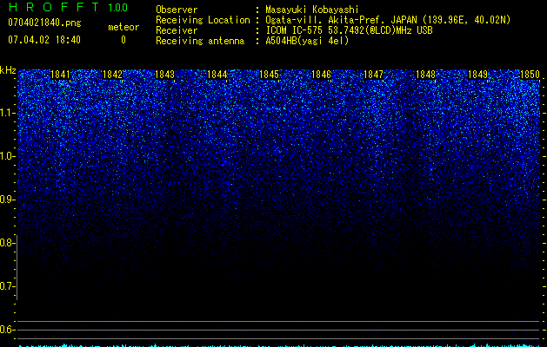The height and width of the screenshot is (347, 547).
Task: Select the filename 0704021840.png
Action: pos(44,23)
